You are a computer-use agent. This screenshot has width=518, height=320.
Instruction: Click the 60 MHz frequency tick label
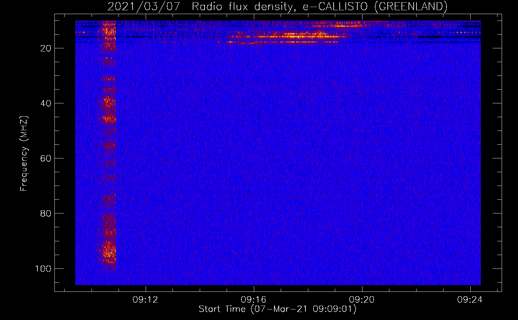click(46, 158)
